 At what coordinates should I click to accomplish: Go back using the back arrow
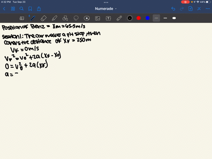pos(4,9)
